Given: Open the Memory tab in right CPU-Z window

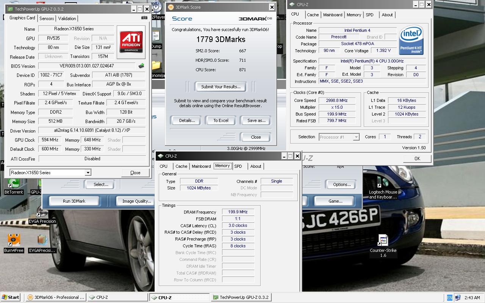Looking at the screenshot, I should (x=354, y=15).
